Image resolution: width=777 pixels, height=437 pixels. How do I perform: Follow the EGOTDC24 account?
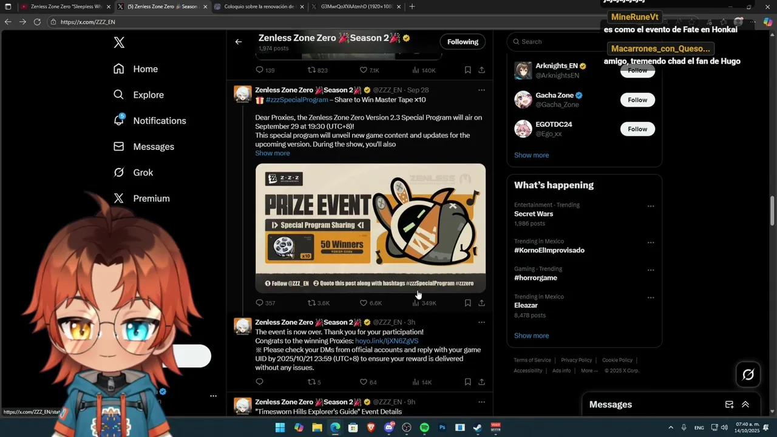click(637, 129)
